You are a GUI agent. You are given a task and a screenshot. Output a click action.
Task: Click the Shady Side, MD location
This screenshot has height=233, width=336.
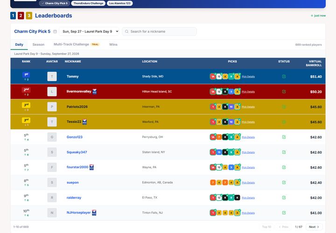point(153,76)
